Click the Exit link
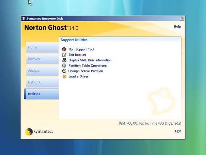 (x=178, y=131)
